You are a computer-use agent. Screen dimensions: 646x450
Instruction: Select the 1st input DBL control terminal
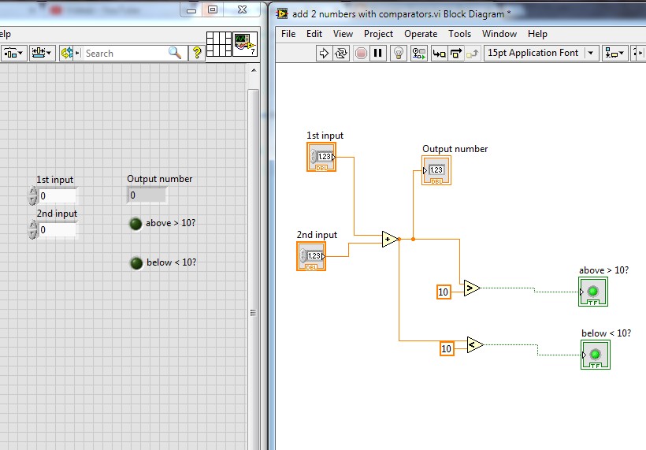tap(321, 157)
